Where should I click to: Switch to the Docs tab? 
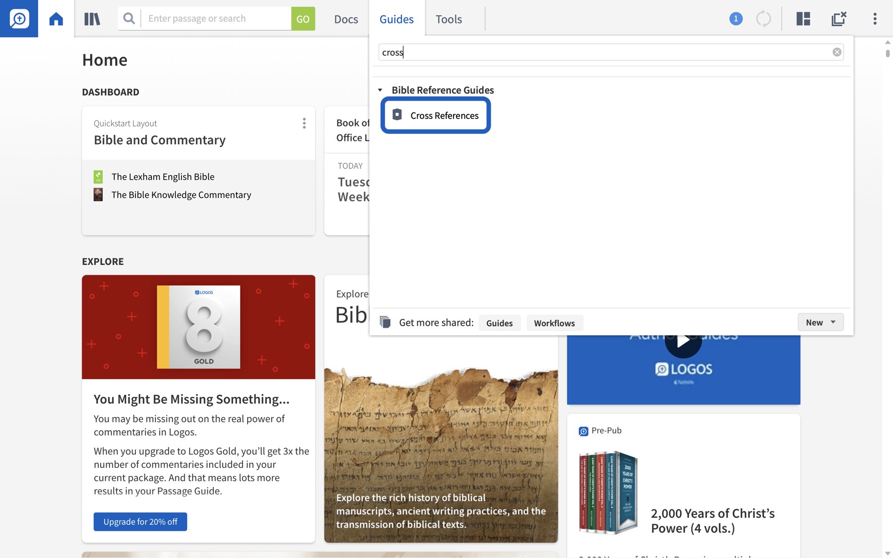click(x=346, y=19)
